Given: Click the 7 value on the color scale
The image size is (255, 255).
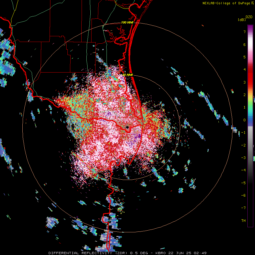Looking at the screenshot, I should point(245,32).
